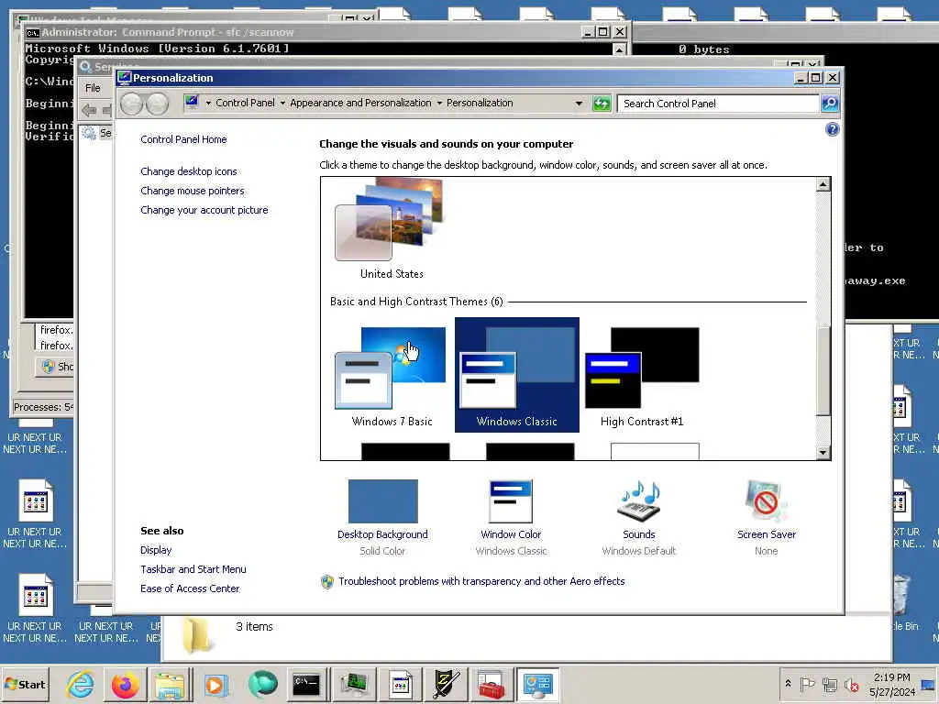This screenshot has width=939, height=704.
Task: Click the Action Center flag tray icon
Action: [x=807, y=684]
